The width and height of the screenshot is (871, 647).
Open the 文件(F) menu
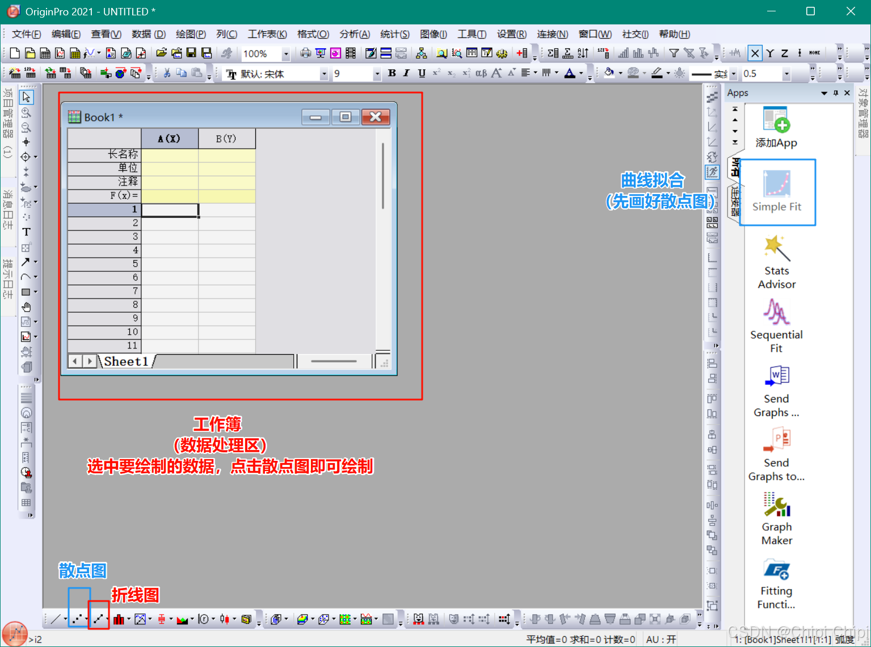click(26, 34)
